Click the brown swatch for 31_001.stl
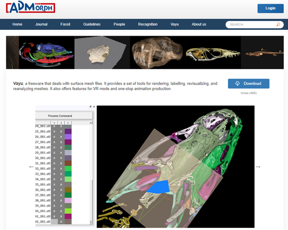The width and height of the screenshot is (288, 230). (x=68, y=163)
